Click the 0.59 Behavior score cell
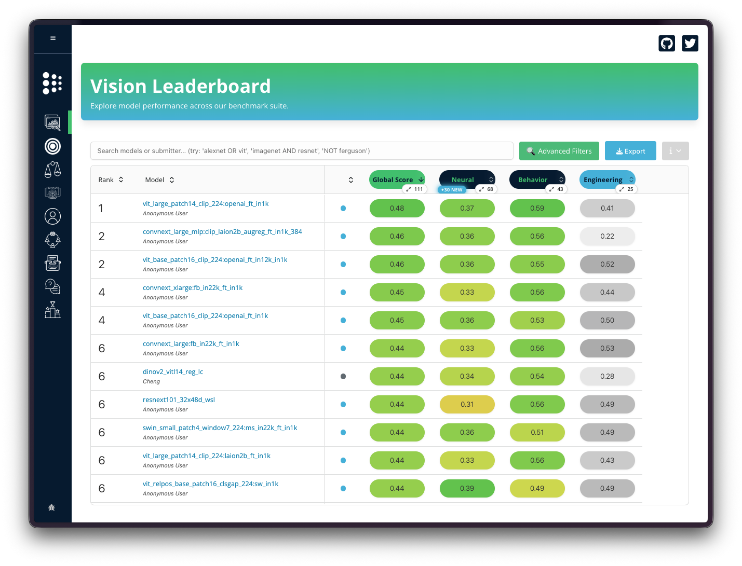Viewport: 742px width, 566px height. [x=537, y=208]
